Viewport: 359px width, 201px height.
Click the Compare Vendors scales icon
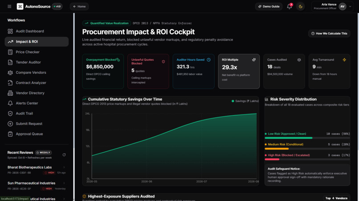[x=10, y=73]
